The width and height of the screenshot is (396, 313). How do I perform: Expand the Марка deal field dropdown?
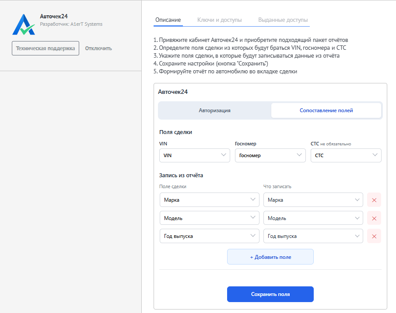pos(209,200)
